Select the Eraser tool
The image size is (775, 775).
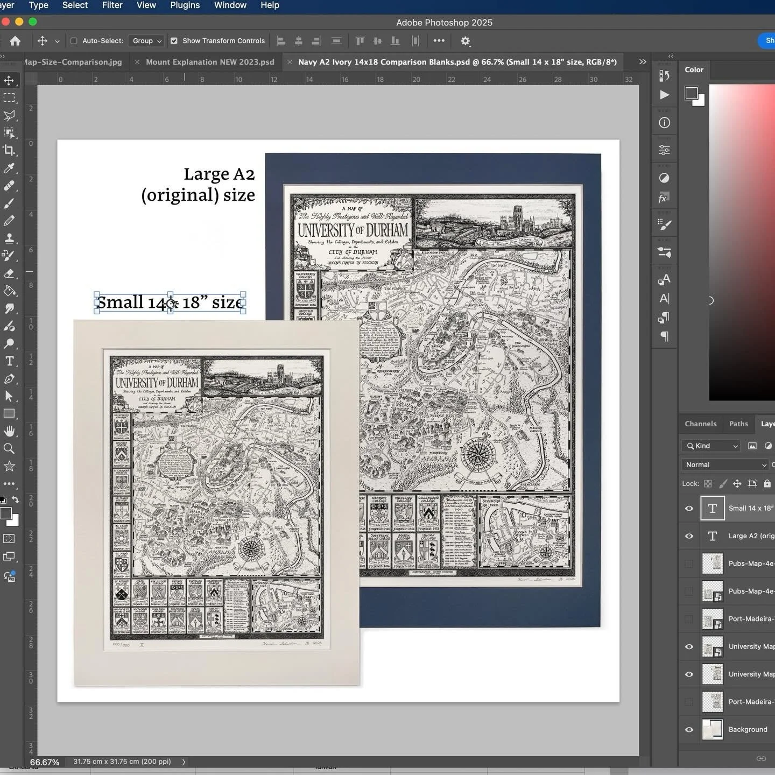[x=9, y=273]
